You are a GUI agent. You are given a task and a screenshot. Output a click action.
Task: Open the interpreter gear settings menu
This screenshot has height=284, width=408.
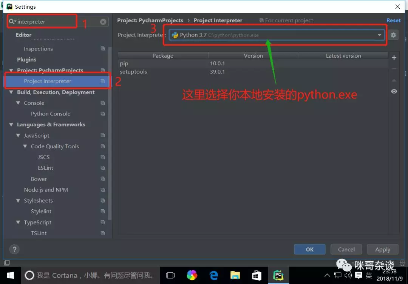(x=393, y=35)
